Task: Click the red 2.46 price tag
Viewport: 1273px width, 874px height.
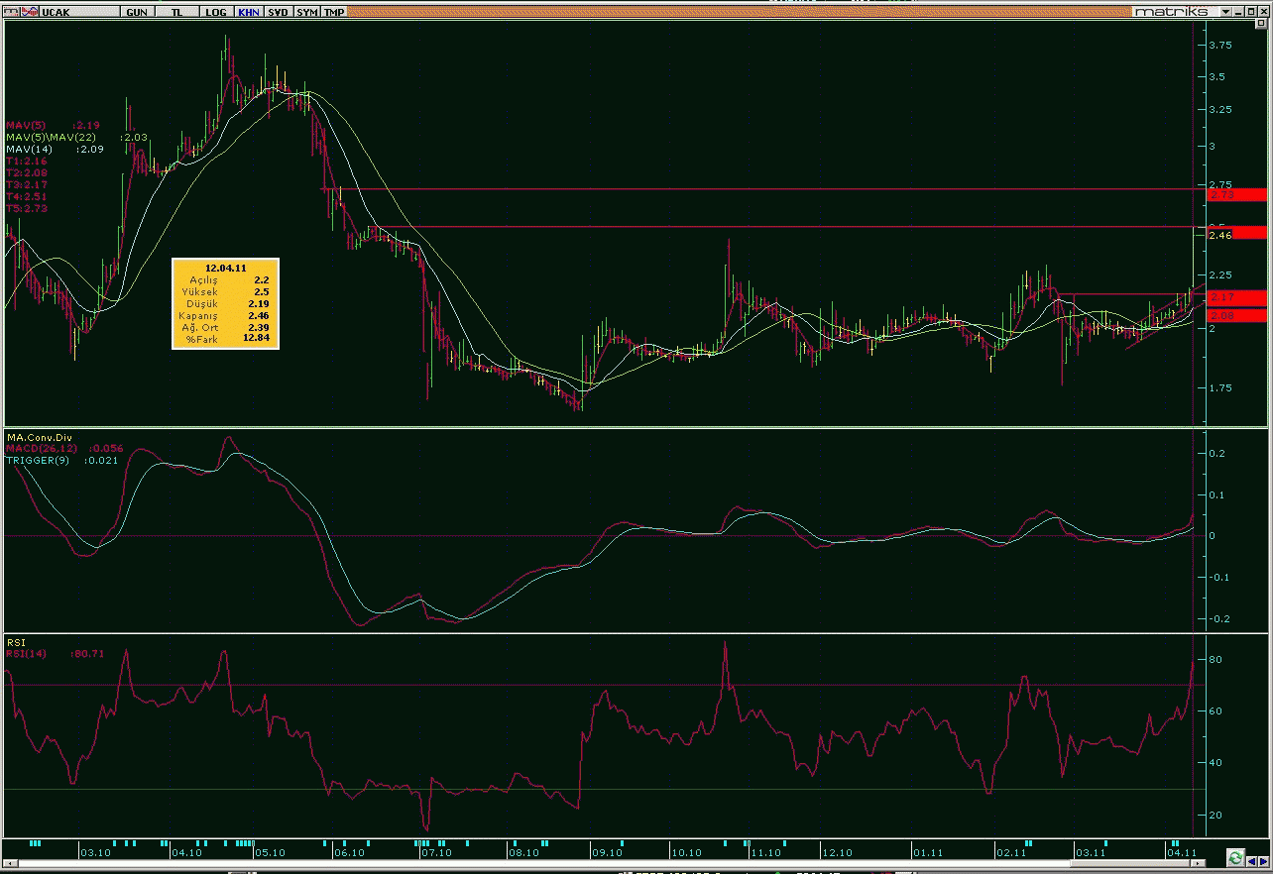Action: tap(1236, 233)
